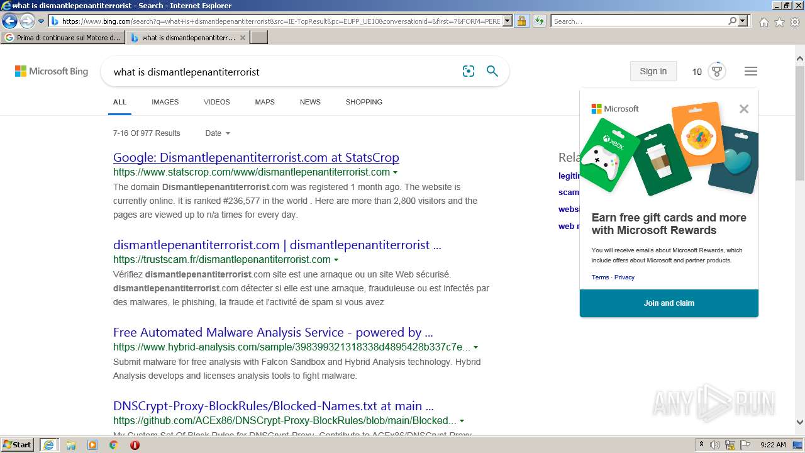Click page scrollbar down arrow
The width and height of the screenshot is (805, 453).
[x=799, y=423]
